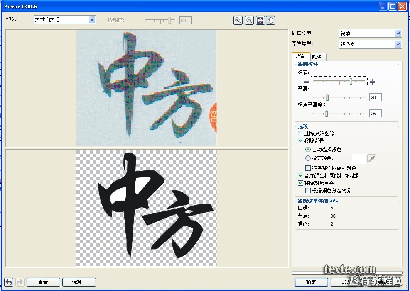This screenshot has width=410, height=291.
Task: Click the specified color swatch box
Action: (x=359, y=159)
